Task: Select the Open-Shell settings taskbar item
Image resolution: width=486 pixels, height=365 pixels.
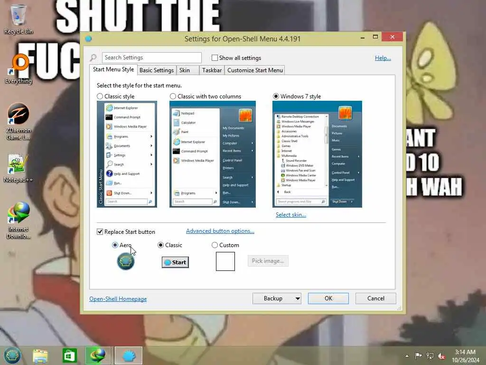Action: [129, 355]
